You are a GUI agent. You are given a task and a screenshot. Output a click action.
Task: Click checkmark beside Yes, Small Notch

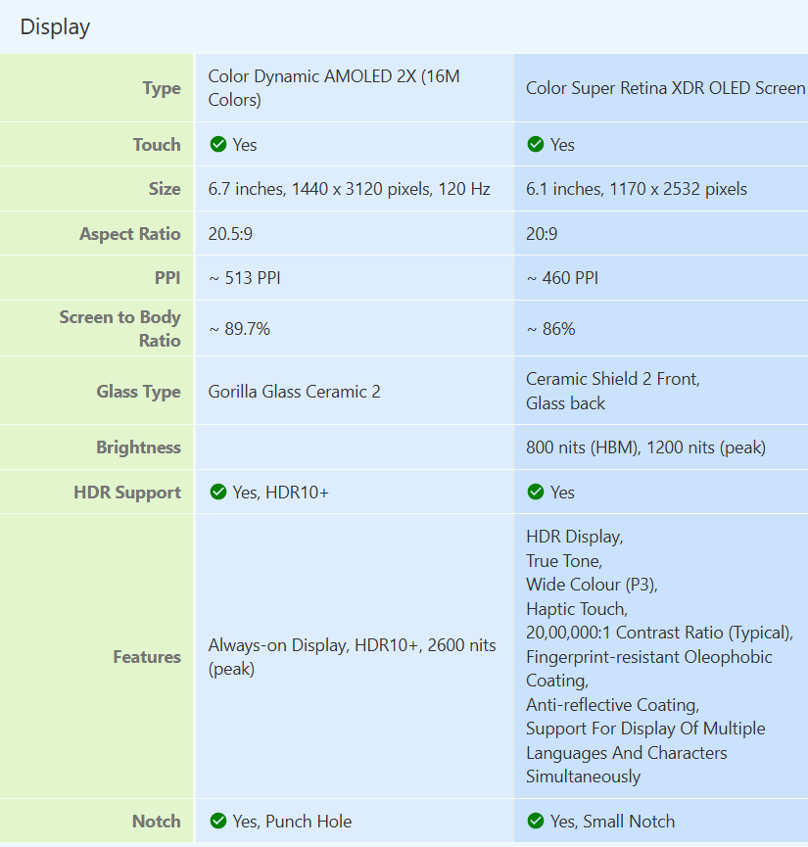tap(536, 822)
